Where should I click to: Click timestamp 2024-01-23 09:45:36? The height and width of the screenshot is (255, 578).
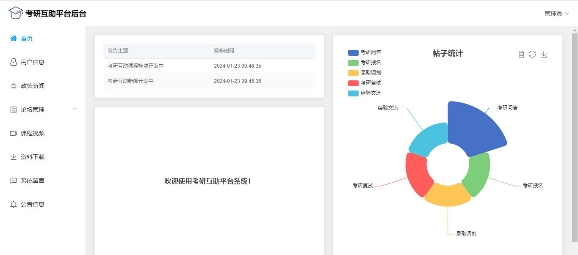click(238, 81)
